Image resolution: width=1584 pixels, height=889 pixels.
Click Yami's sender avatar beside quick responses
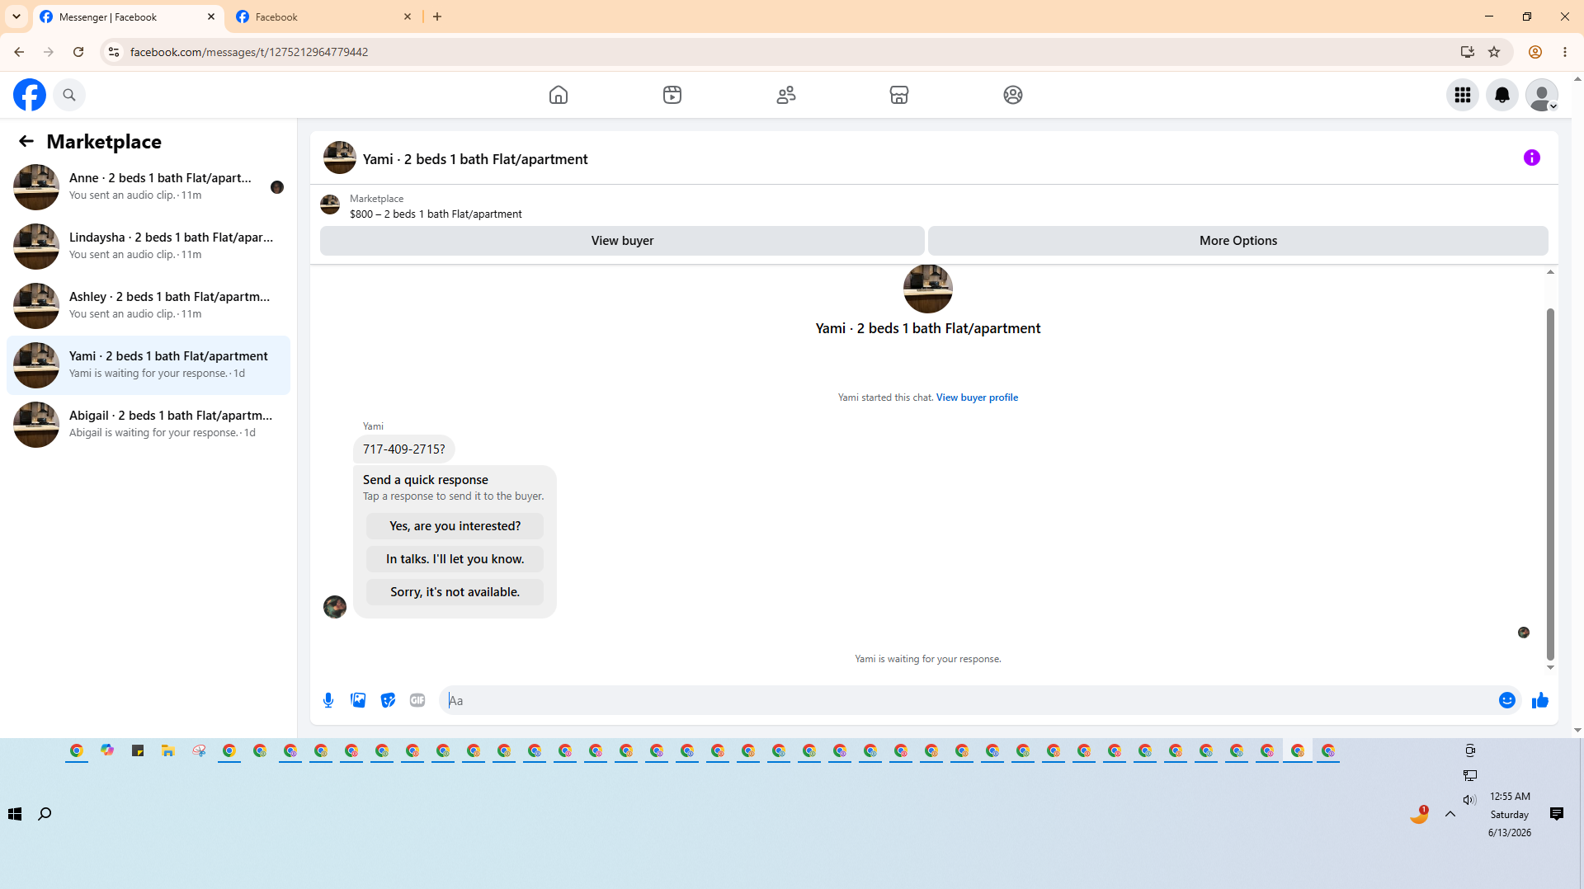pos(335,607)
